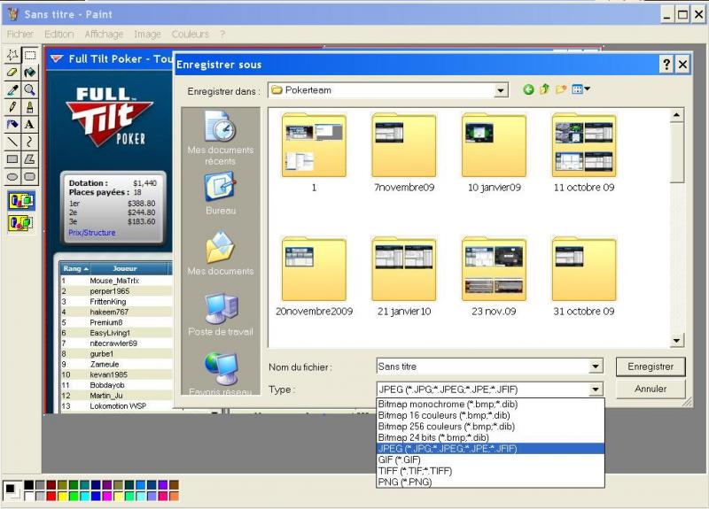This screenshot has height=509, width=709.
Task: Open the Affichage menu
Action: [104, 35]
